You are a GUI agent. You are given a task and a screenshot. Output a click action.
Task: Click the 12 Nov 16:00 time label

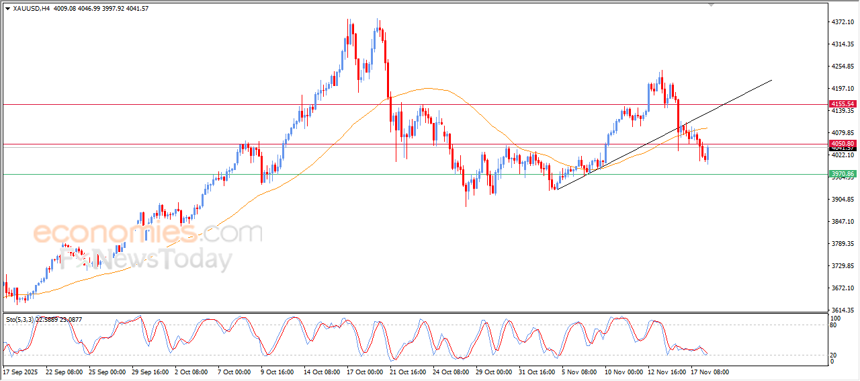(666, 372)
